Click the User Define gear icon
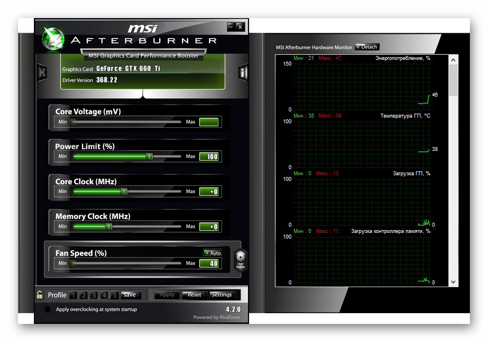Screen dimensions: 488x342 pos(241,260)
